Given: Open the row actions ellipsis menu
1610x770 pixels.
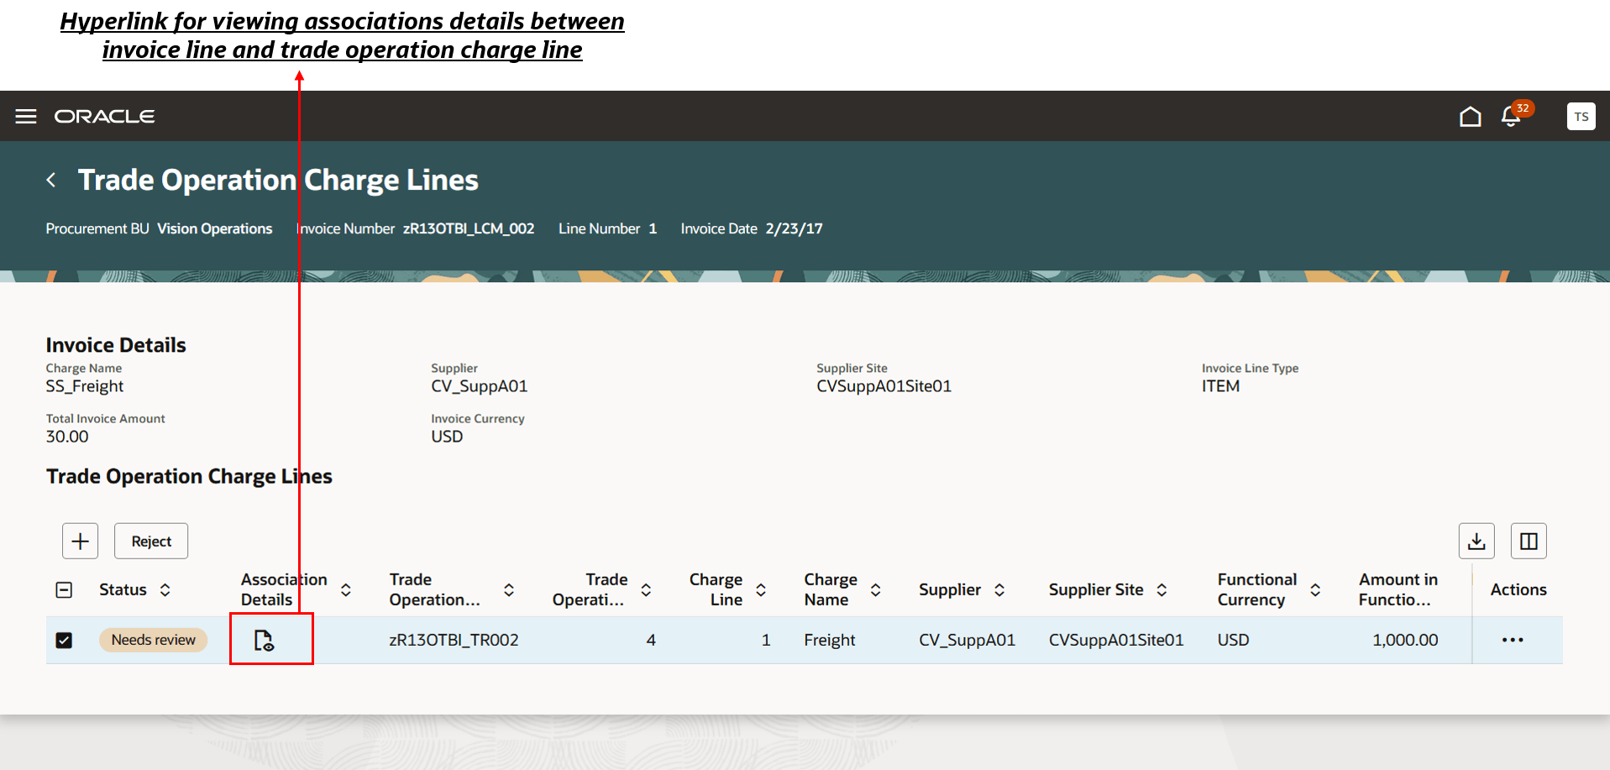Looking at the screenshot, I should point(1513,640).
